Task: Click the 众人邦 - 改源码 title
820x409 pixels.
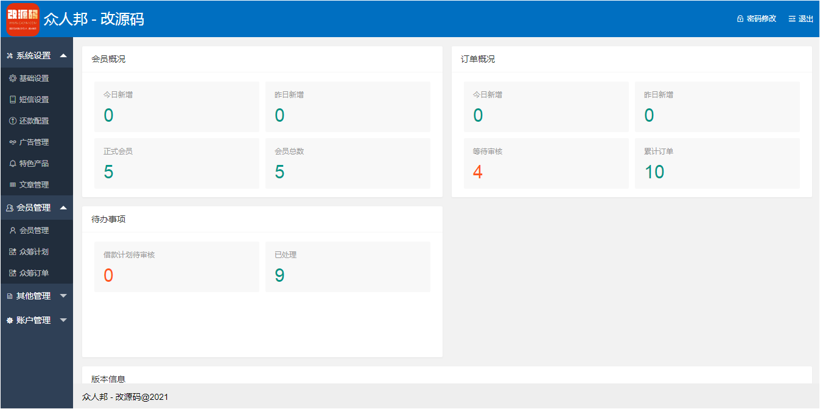Action: point(94,19)
